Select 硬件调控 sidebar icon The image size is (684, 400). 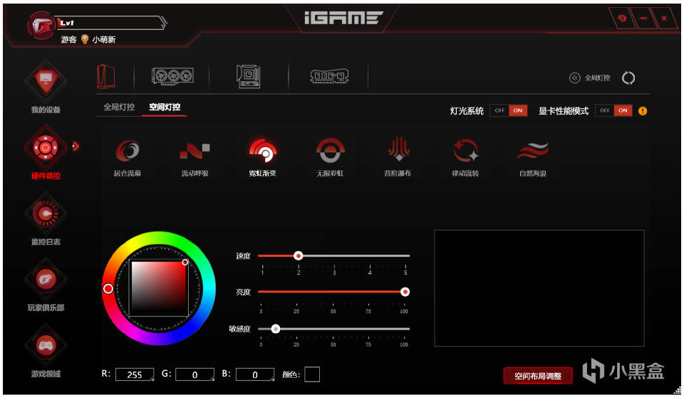point(46,148)
